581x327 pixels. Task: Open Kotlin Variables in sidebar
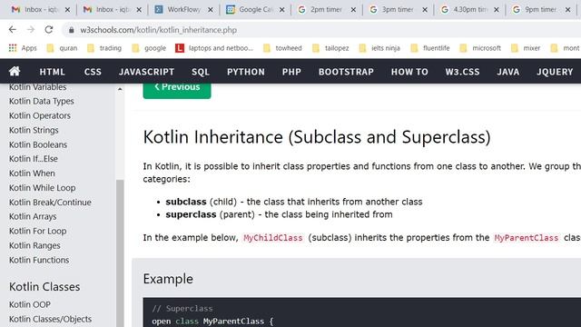click(38, 87)
